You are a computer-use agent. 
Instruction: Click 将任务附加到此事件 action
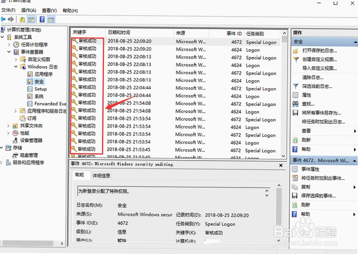click(x=323, y=178)
